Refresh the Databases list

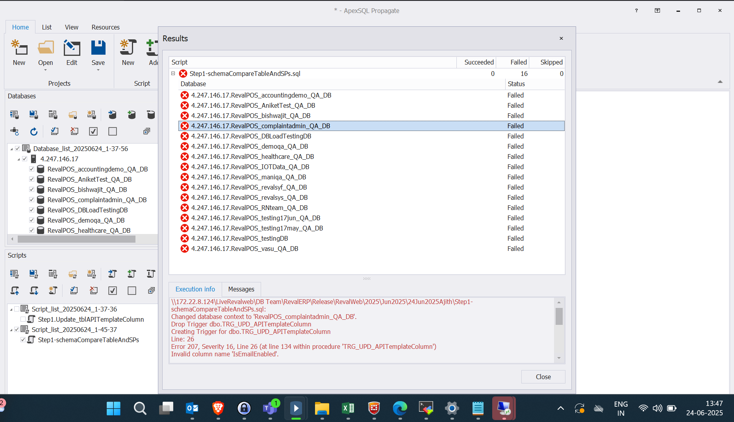[x=34, y=131]
